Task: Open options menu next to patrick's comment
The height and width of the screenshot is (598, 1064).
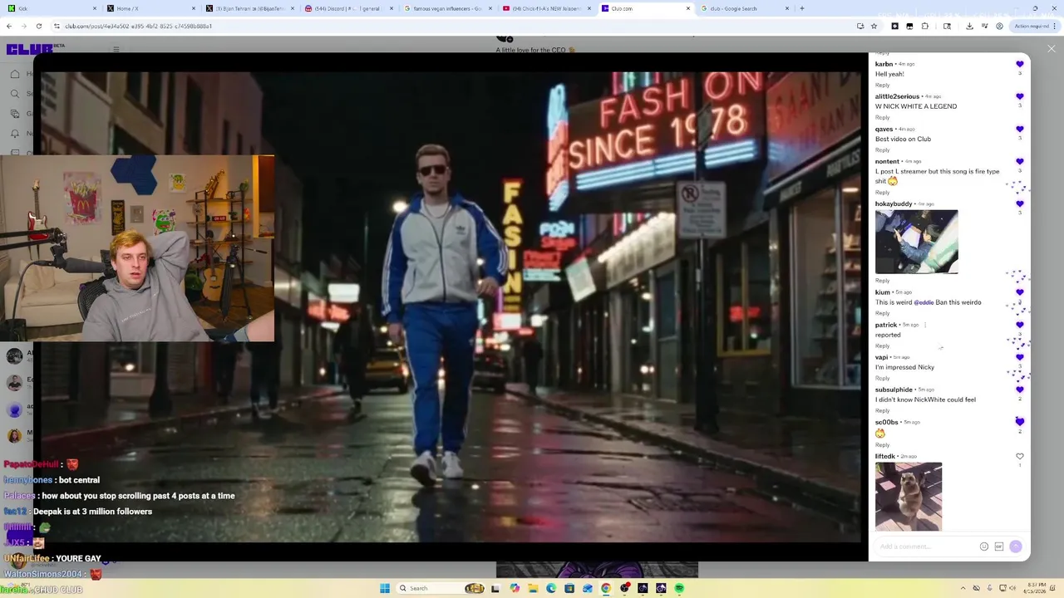Action: pos(925,325)
